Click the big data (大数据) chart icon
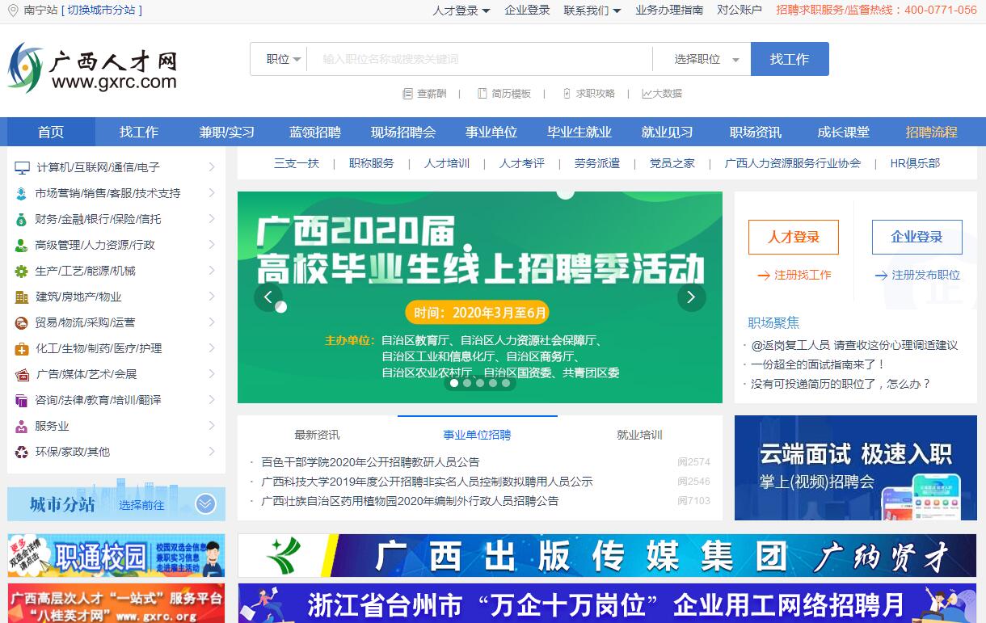Viewport: 986px width, 623px height. pos(647,94)
